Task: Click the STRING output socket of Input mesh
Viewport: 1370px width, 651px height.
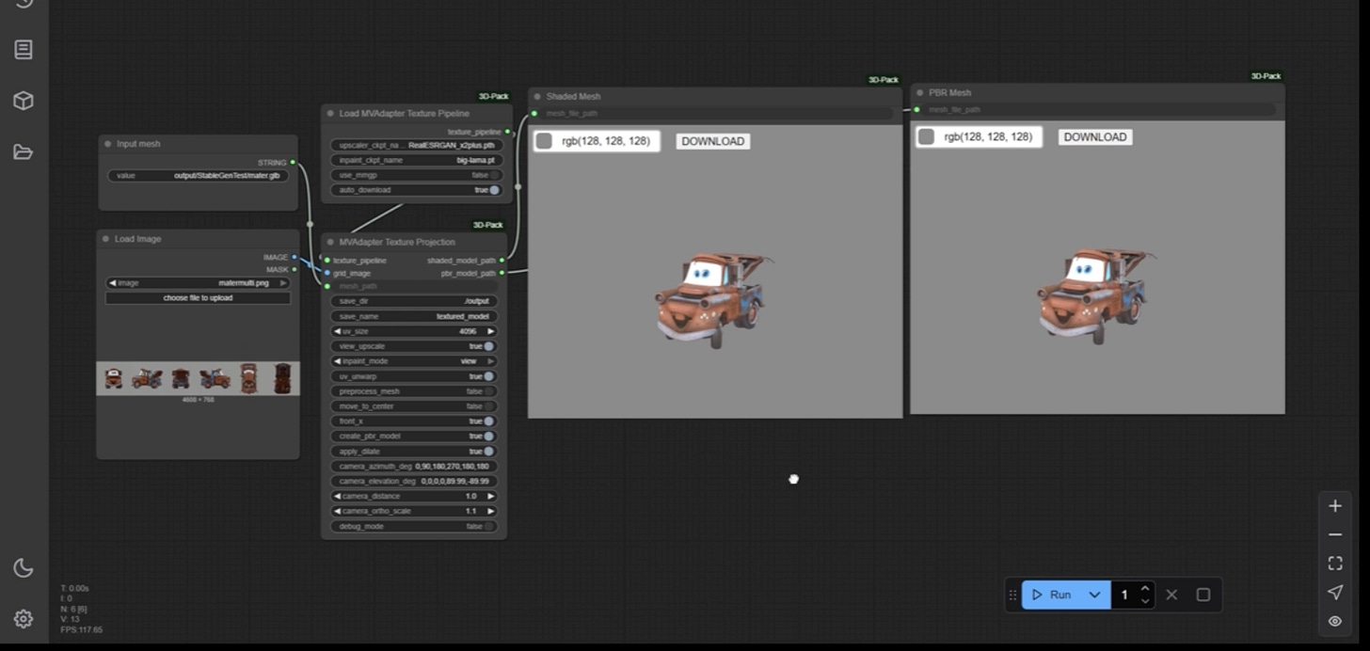Action: click(293, 163)
